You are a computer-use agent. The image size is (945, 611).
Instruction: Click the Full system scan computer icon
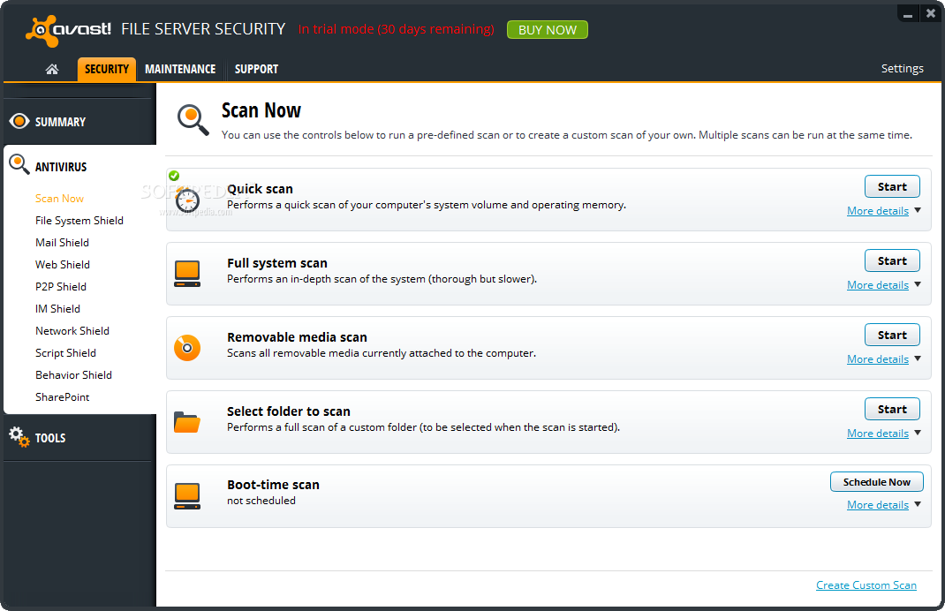click(187, 274)
